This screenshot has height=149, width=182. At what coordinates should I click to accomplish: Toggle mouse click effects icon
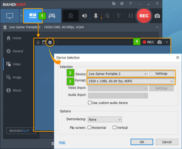(x=107, y=16)
